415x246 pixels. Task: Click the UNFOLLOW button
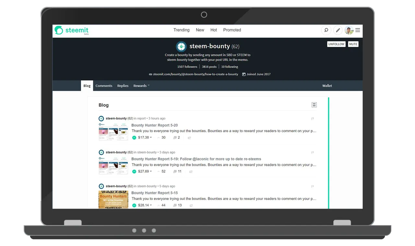point(336,44)
